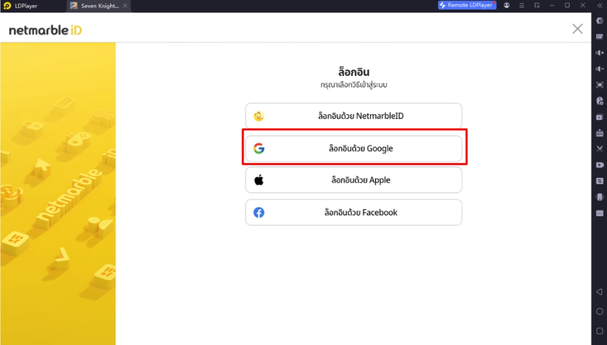Start the video recorder

pos(599,165)
